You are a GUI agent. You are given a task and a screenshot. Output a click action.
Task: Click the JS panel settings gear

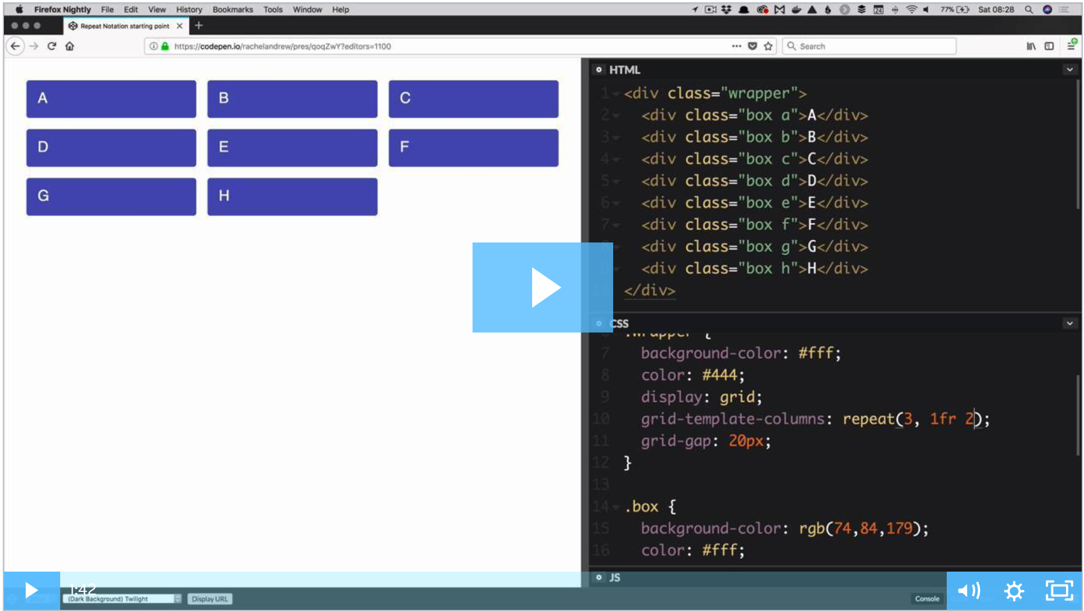tap(599, 577)
